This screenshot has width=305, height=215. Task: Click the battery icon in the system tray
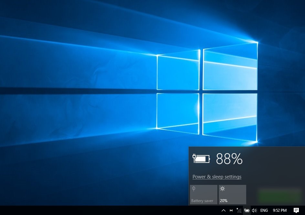click(247, 210)
